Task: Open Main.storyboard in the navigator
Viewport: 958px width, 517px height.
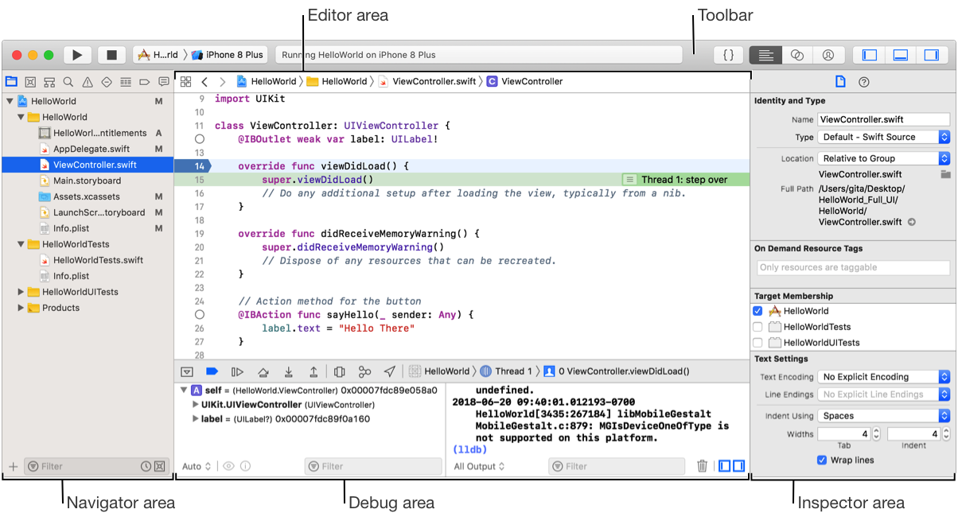Action: point(87,181)
